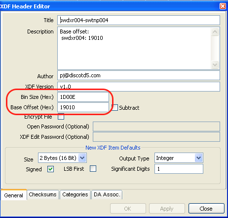Click the description scrollbar up arrow
Viewport: 228px width, 218px height.
click(x=215, y=31)
